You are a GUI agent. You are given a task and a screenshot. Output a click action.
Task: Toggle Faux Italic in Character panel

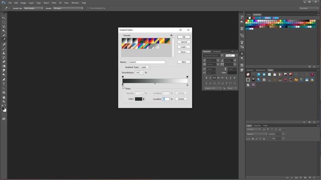(x=210, y=78)
